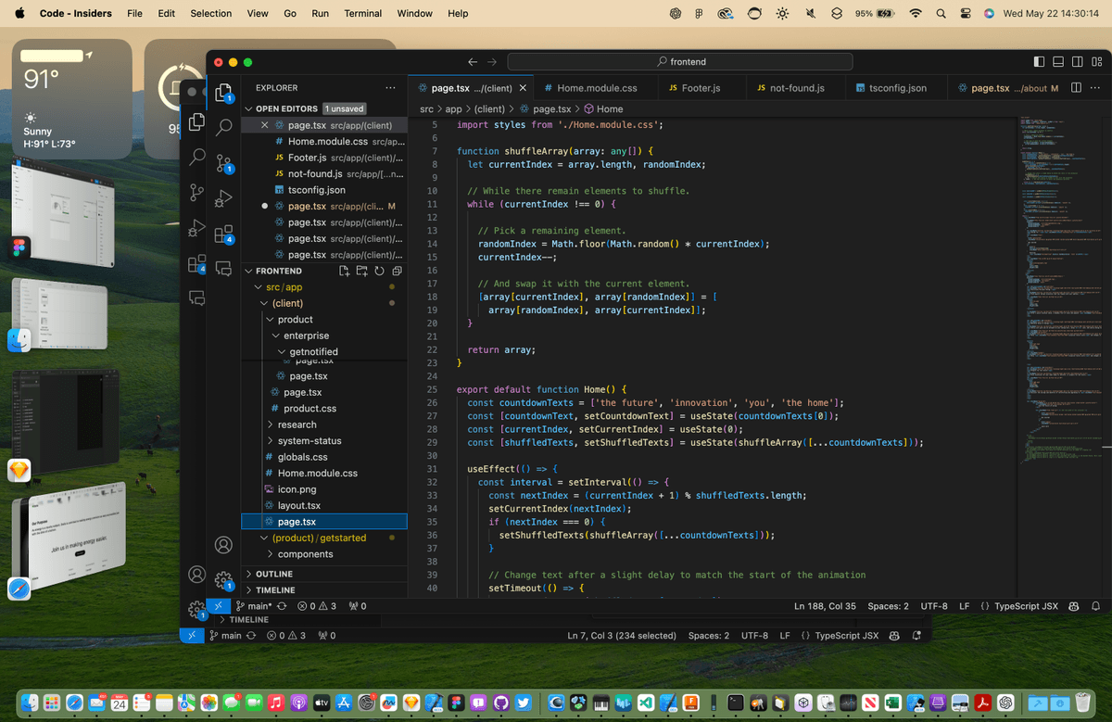
Task: Click New File icon in FRONTEND header
Action: tap(344, 271)
